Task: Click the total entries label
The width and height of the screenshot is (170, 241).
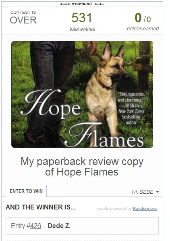Action: click(83, 29)
